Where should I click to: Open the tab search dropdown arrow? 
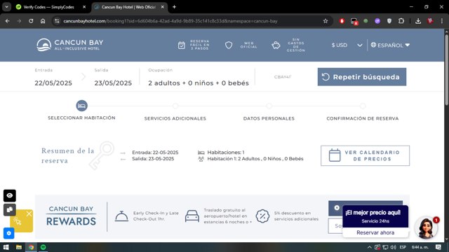click(x=6, y=7)
